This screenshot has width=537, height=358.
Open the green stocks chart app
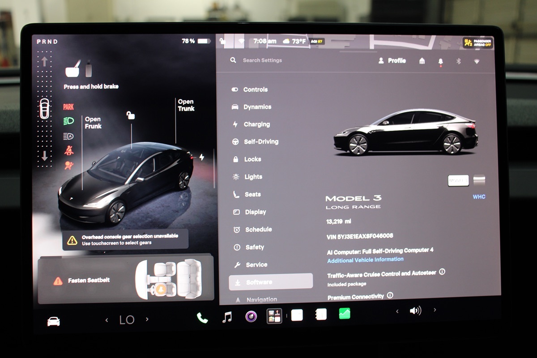(344, 313)
